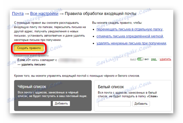183x123 pixels.
Task: Focus the Белый список address input field
Action: (114, 104)
